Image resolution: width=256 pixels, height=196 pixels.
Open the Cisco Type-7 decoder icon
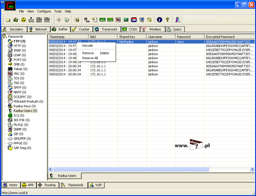click(102, 20)
